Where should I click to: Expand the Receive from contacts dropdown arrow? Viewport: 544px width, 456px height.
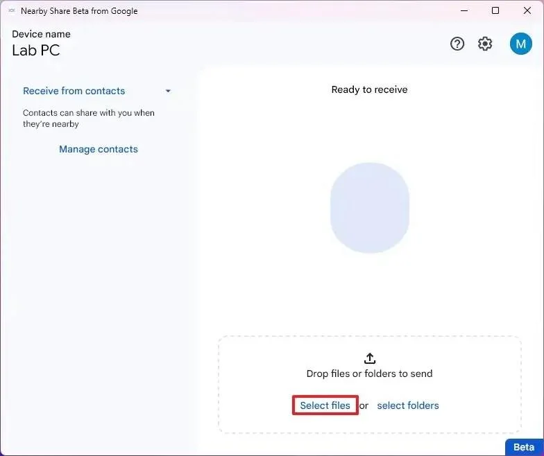pos(168,91)
